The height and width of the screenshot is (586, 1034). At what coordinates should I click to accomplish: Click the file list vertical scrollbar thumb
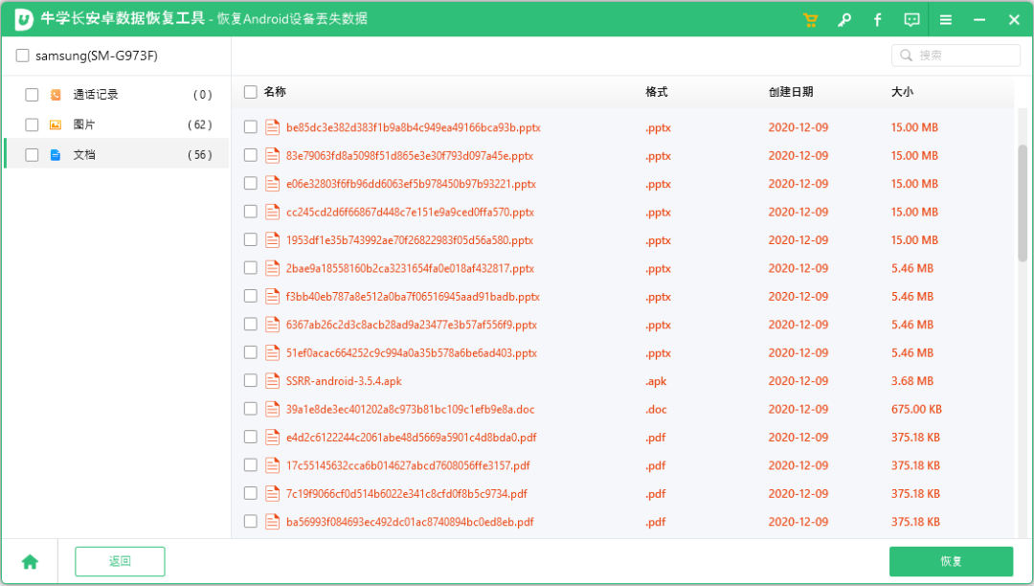1023,203
